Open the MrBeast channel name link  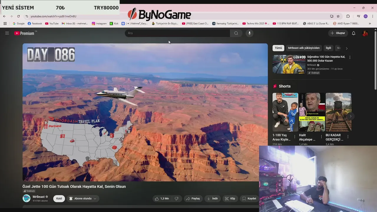point(39,197)
